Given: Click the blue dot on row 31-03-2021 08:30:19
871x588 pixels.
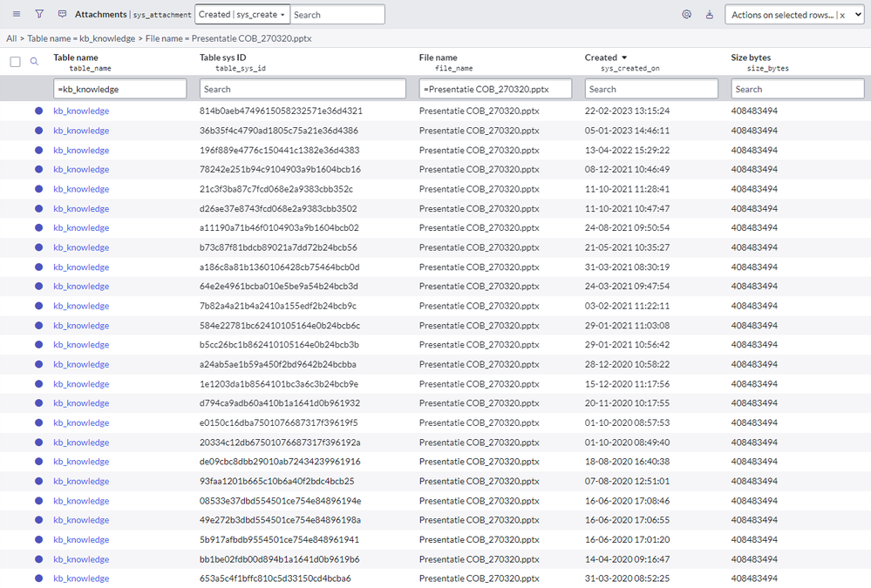Looking at the screenshot, I should click(x=39, y=267).
